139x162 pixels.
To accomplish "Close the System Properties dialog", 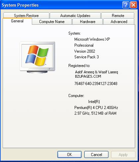I will [133, 5].
